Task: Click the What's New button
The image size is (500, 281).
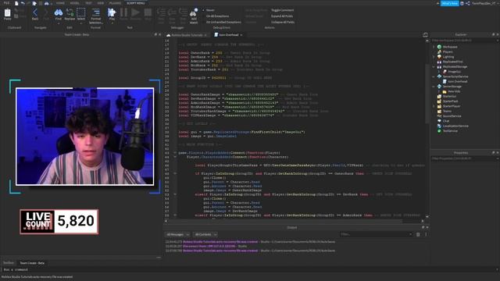Action: point(450,3)
